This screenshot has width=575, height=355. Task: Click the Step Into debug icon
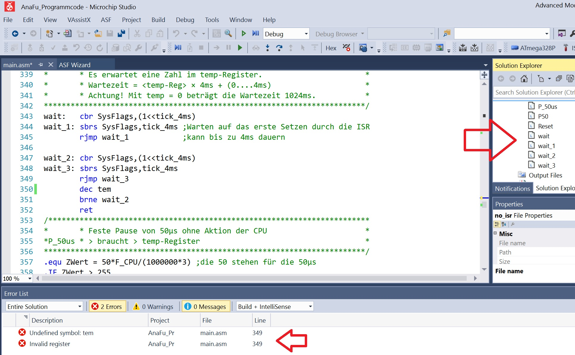[267, 48]
